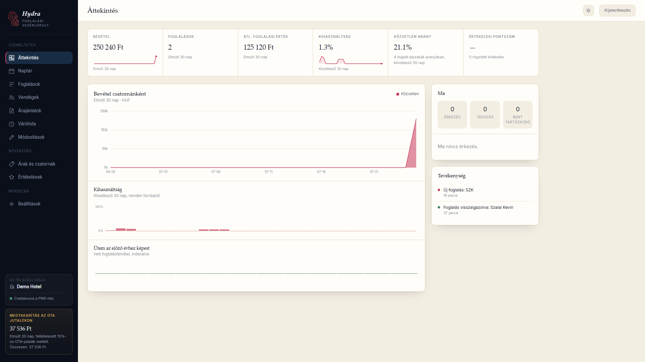The image size is (645, 362).
Task: Click the Hydra dragon logo
Action: (x=13, y=18)
